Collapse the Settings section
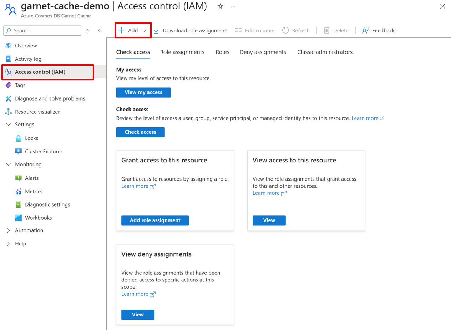Image resolution: width=451 pixels, height=330 pixels. point(8,124)
